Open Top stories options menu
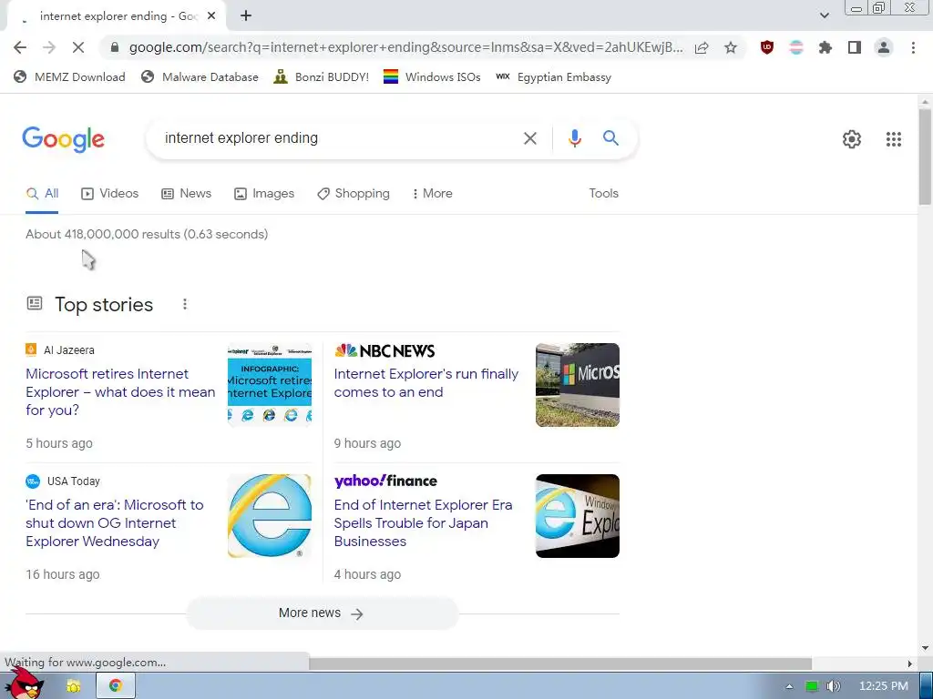This screenshot has height=699, width=933. (185, 304)
